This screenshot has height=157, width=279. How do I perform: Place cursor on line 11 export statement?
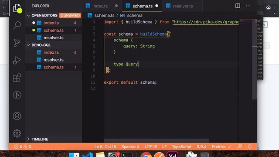[x=130, y=82]
